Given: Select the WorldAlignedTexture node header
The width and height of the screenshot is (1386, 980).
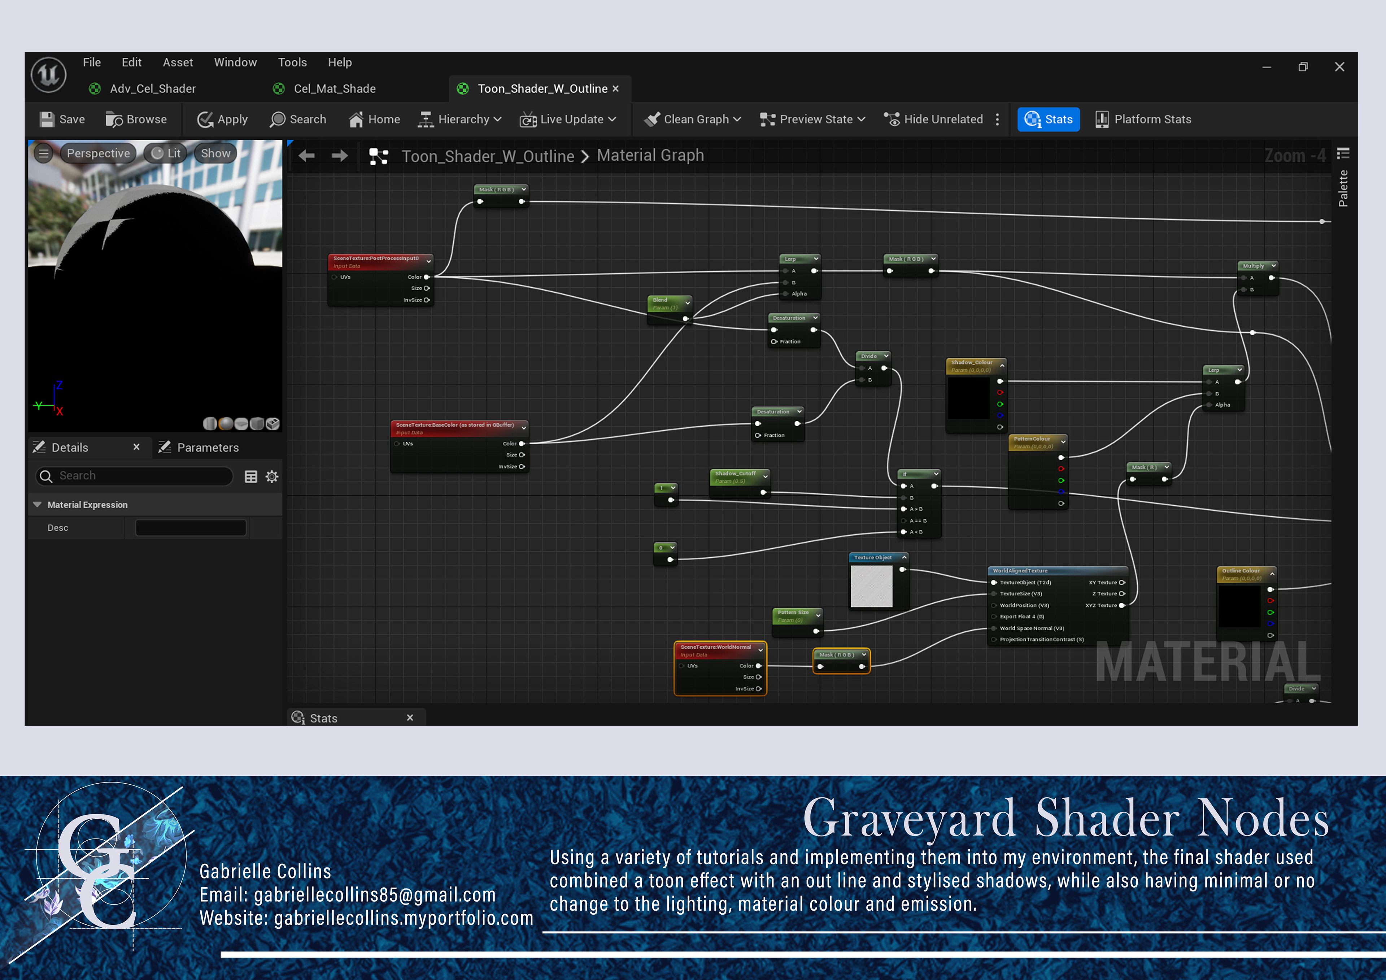Looking at the screenshot, I should [1057, 571].
